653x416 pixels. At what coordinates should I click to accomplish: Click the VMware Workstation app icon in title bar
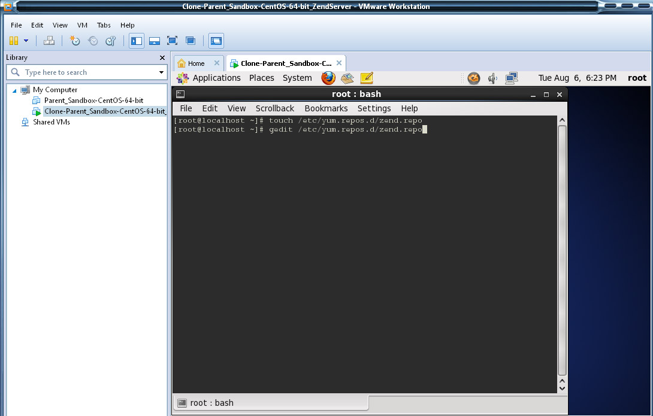[x=8, y=6]
